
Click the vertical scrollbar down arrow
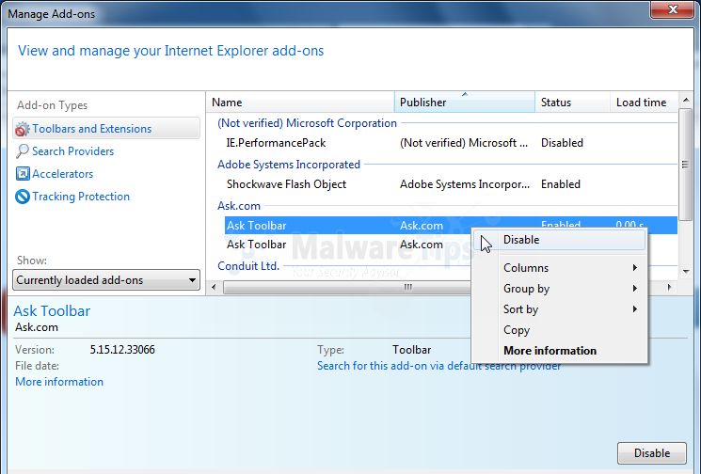(x=685, y=271)
